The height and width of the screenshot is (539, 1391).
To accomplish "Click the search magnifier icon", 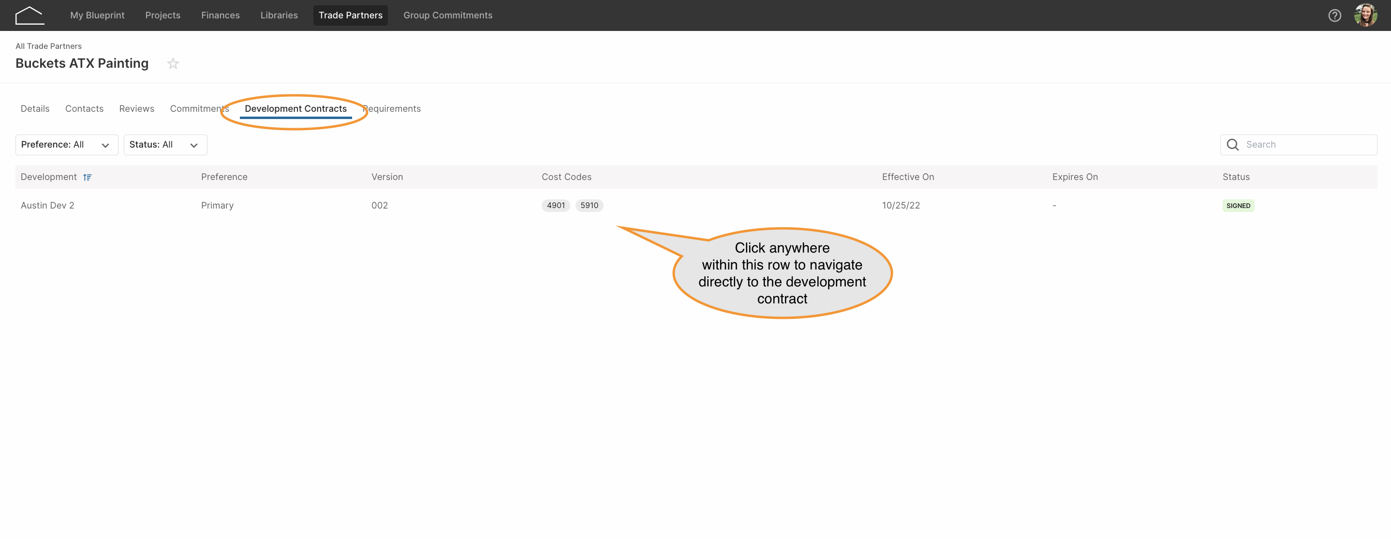I will [x=1232, y=145].
